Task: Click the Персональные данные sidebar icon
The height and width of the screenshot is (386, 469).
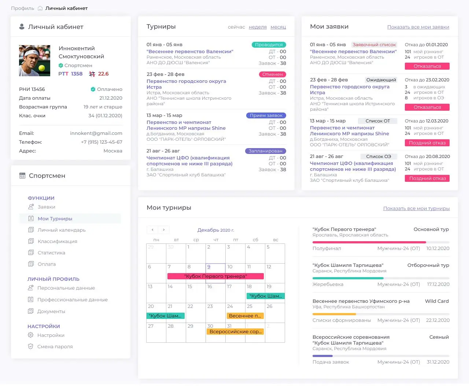Action: pyautogui.click(x=31, y=288)
